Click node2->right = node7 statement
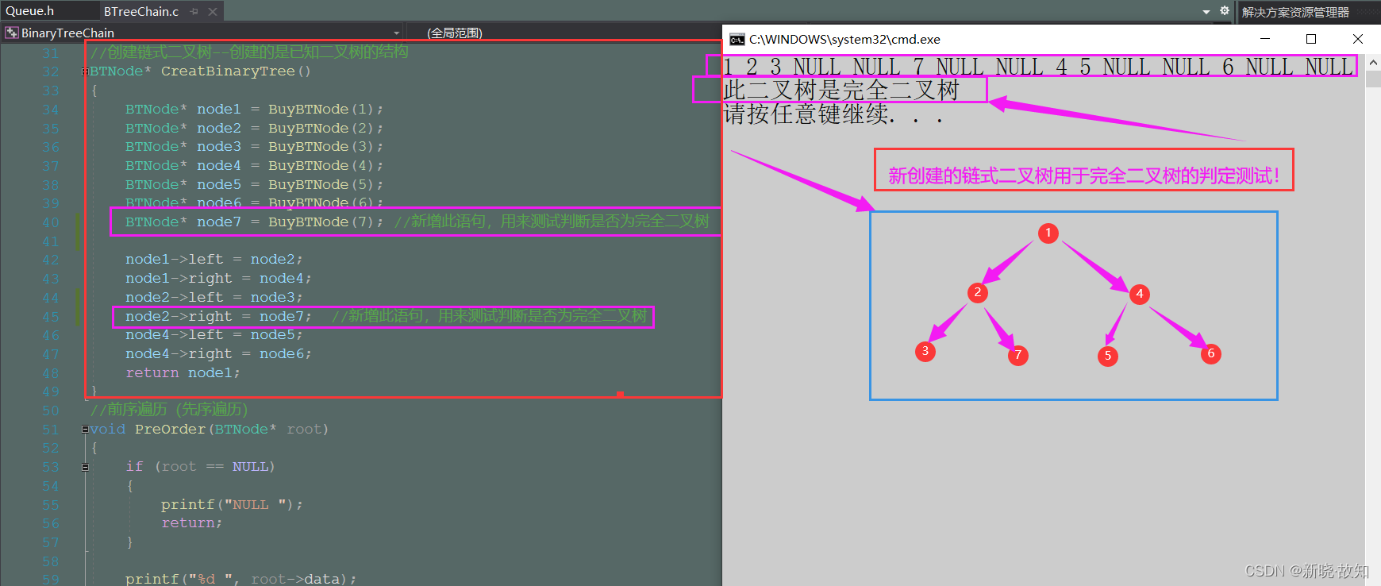The height and width of the screenshot is (586, 1381). 218,317
